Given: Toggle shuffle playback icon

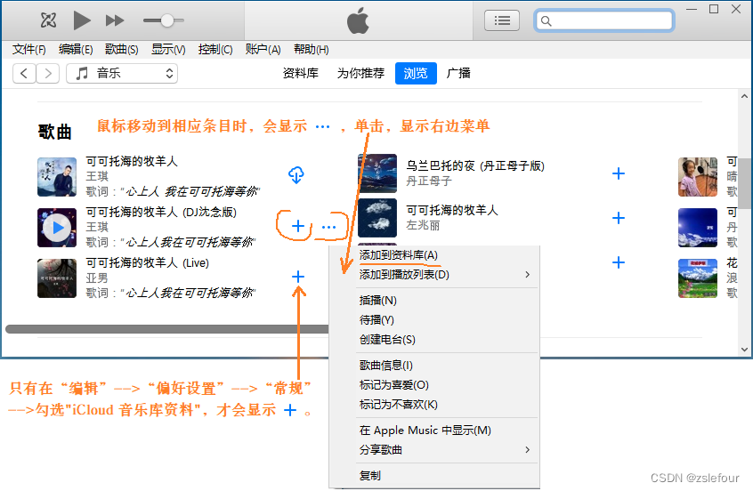Looking at the screenshot, I should coord(48,20).
